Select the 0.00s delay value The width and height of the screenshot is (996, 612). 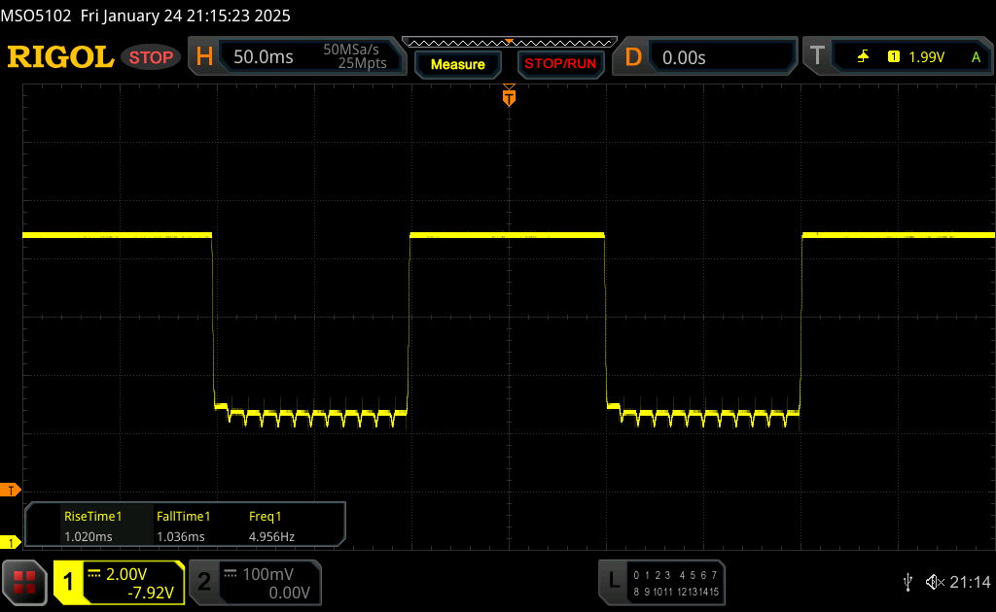(684, 57)
